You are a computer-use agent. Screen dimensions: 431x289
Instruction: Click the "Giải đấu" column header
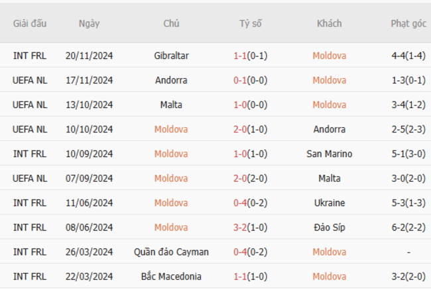click(x=30, y=24)
